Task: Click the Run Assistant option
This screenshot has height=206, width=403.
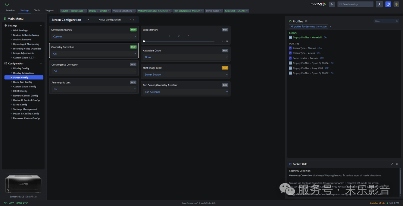Action: [x=152, y=92]
